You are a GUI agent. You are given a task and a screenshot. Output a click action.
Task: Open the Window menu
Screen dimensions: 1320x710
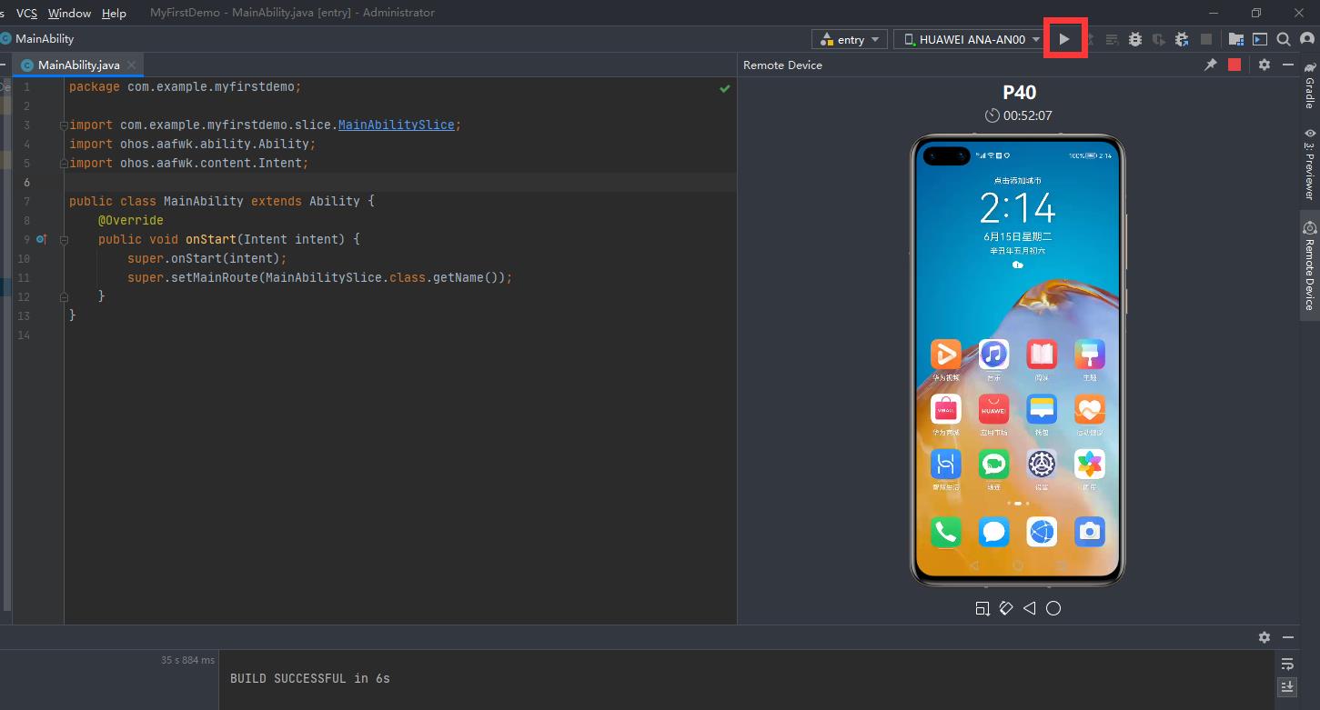[x=69, y=13]
